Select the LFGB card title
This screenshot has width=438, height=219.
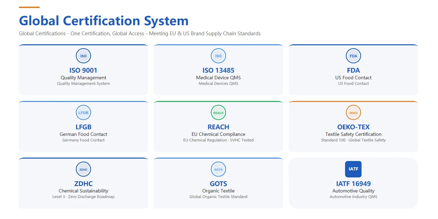click(83, 127)
